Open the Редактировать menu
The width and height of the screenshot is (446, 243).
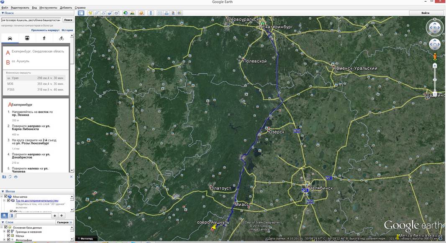click(x=20, y=8)
